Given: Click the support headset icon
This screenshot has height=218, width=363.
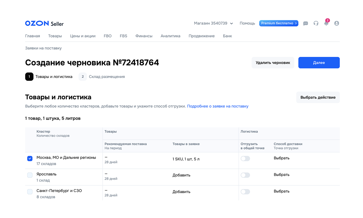Looking at the screenshot, I should (316, 23).
